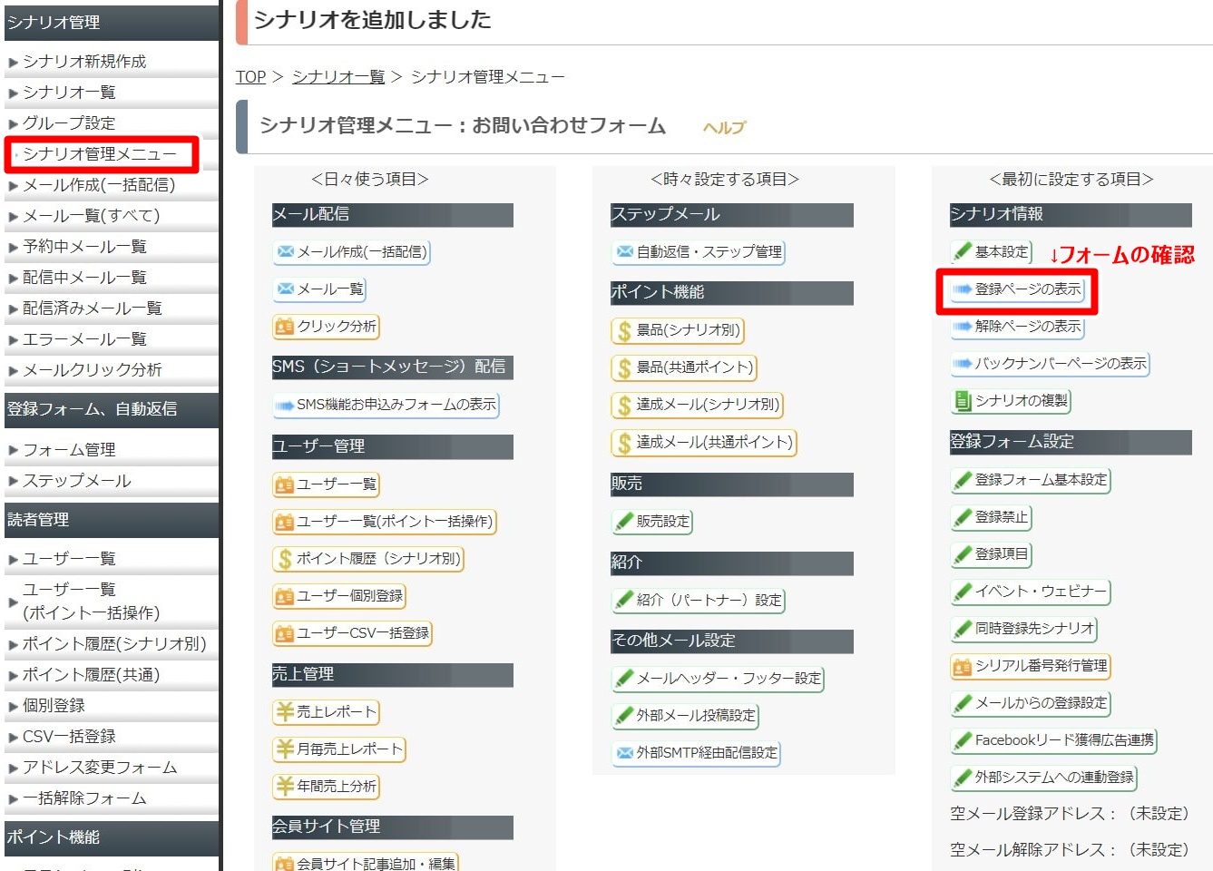Click the dollar icon of ポイント履歴(シナリオ別) button
Image resolution: width=1213 pixels, height=871 pixels.
[x=285, y=559]
